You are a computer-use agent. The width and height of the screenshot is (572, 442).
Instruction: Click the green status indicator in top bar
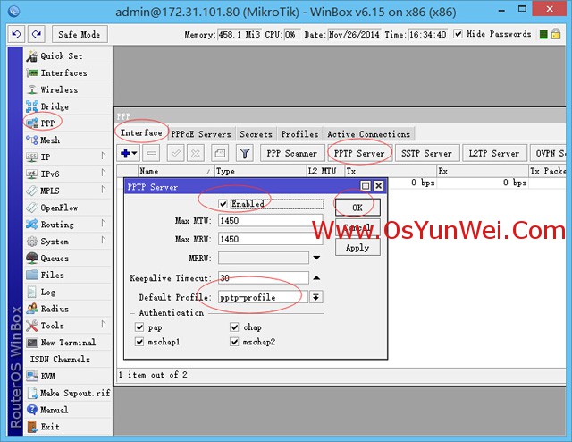(x=543, y=34)
